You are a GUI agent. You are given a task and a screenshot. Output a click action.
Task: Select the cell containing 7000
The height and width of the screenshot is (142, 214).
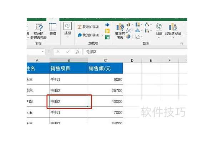click(x=105, y=113)
